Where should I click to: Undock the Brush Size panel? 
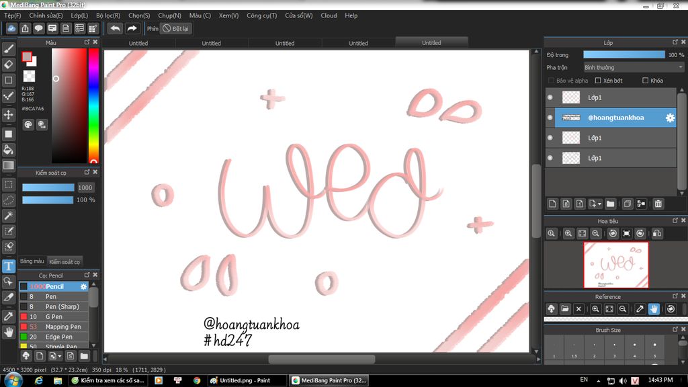[x=675, y=329]
